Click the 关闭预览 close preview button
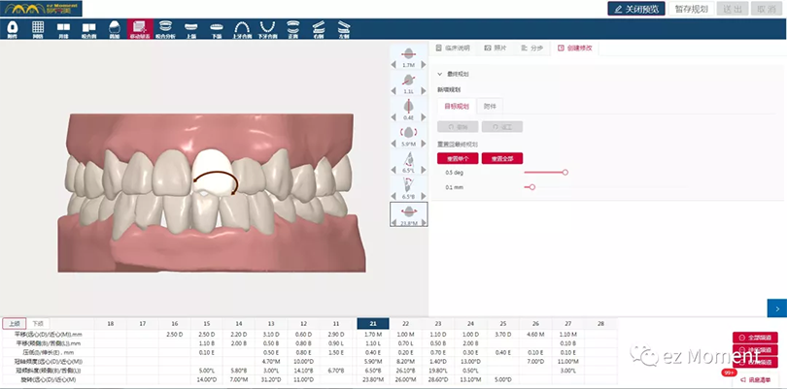 (x=635, y=9)
